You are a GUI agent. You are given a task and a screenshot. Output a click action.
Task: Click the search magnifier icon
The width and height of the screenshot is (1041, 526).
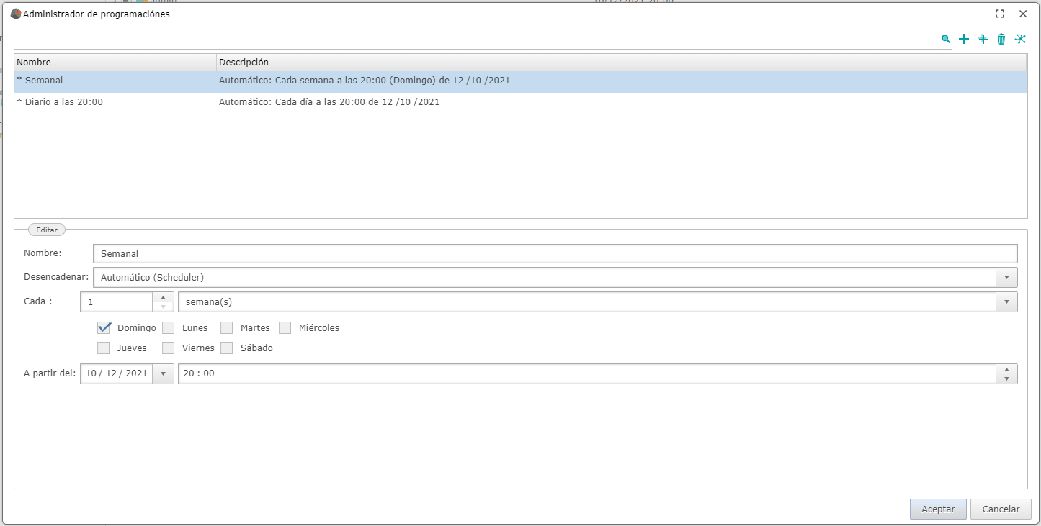click(945, 40)
